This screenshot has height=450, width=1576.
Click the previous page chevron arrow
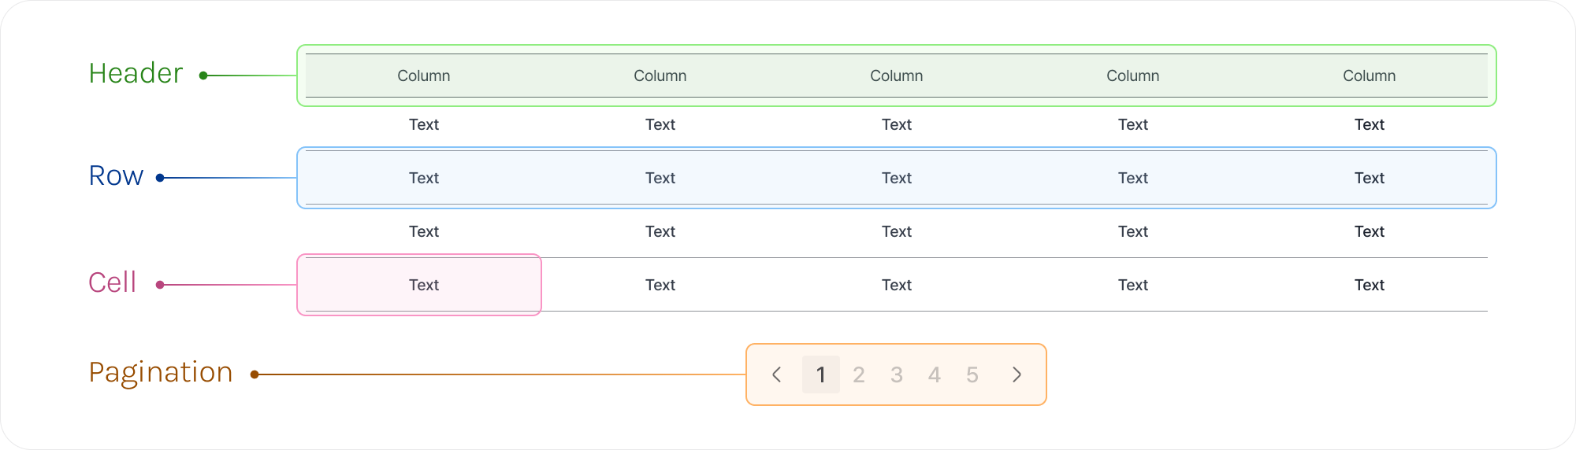[x=777, y=374]
